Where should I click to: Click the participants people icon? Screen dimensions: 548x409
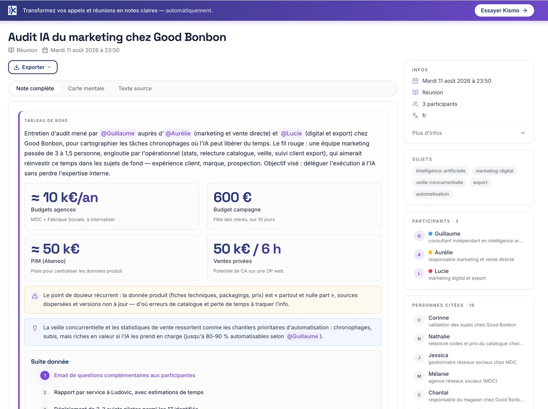click(415, 104)
